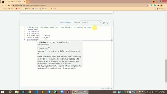
Task: Bookmark this page with the star icon
Action: [147, 5]
